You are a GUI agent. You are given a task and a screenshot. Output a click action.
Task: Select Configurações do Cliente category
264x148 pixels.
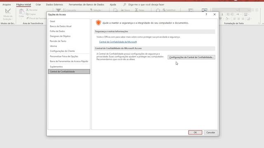[69, 51]
